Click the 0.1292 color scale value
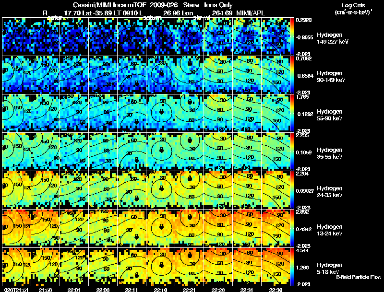The height and width of the screenshot is (292, 384). click(x=304, y=114)
